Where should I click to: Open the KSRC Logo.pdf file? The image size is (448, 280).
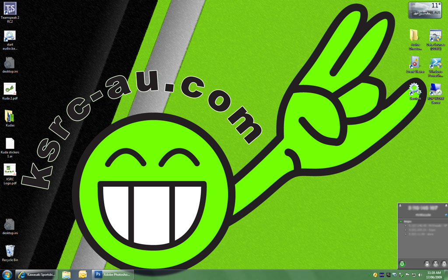click(x=10, y=170)
